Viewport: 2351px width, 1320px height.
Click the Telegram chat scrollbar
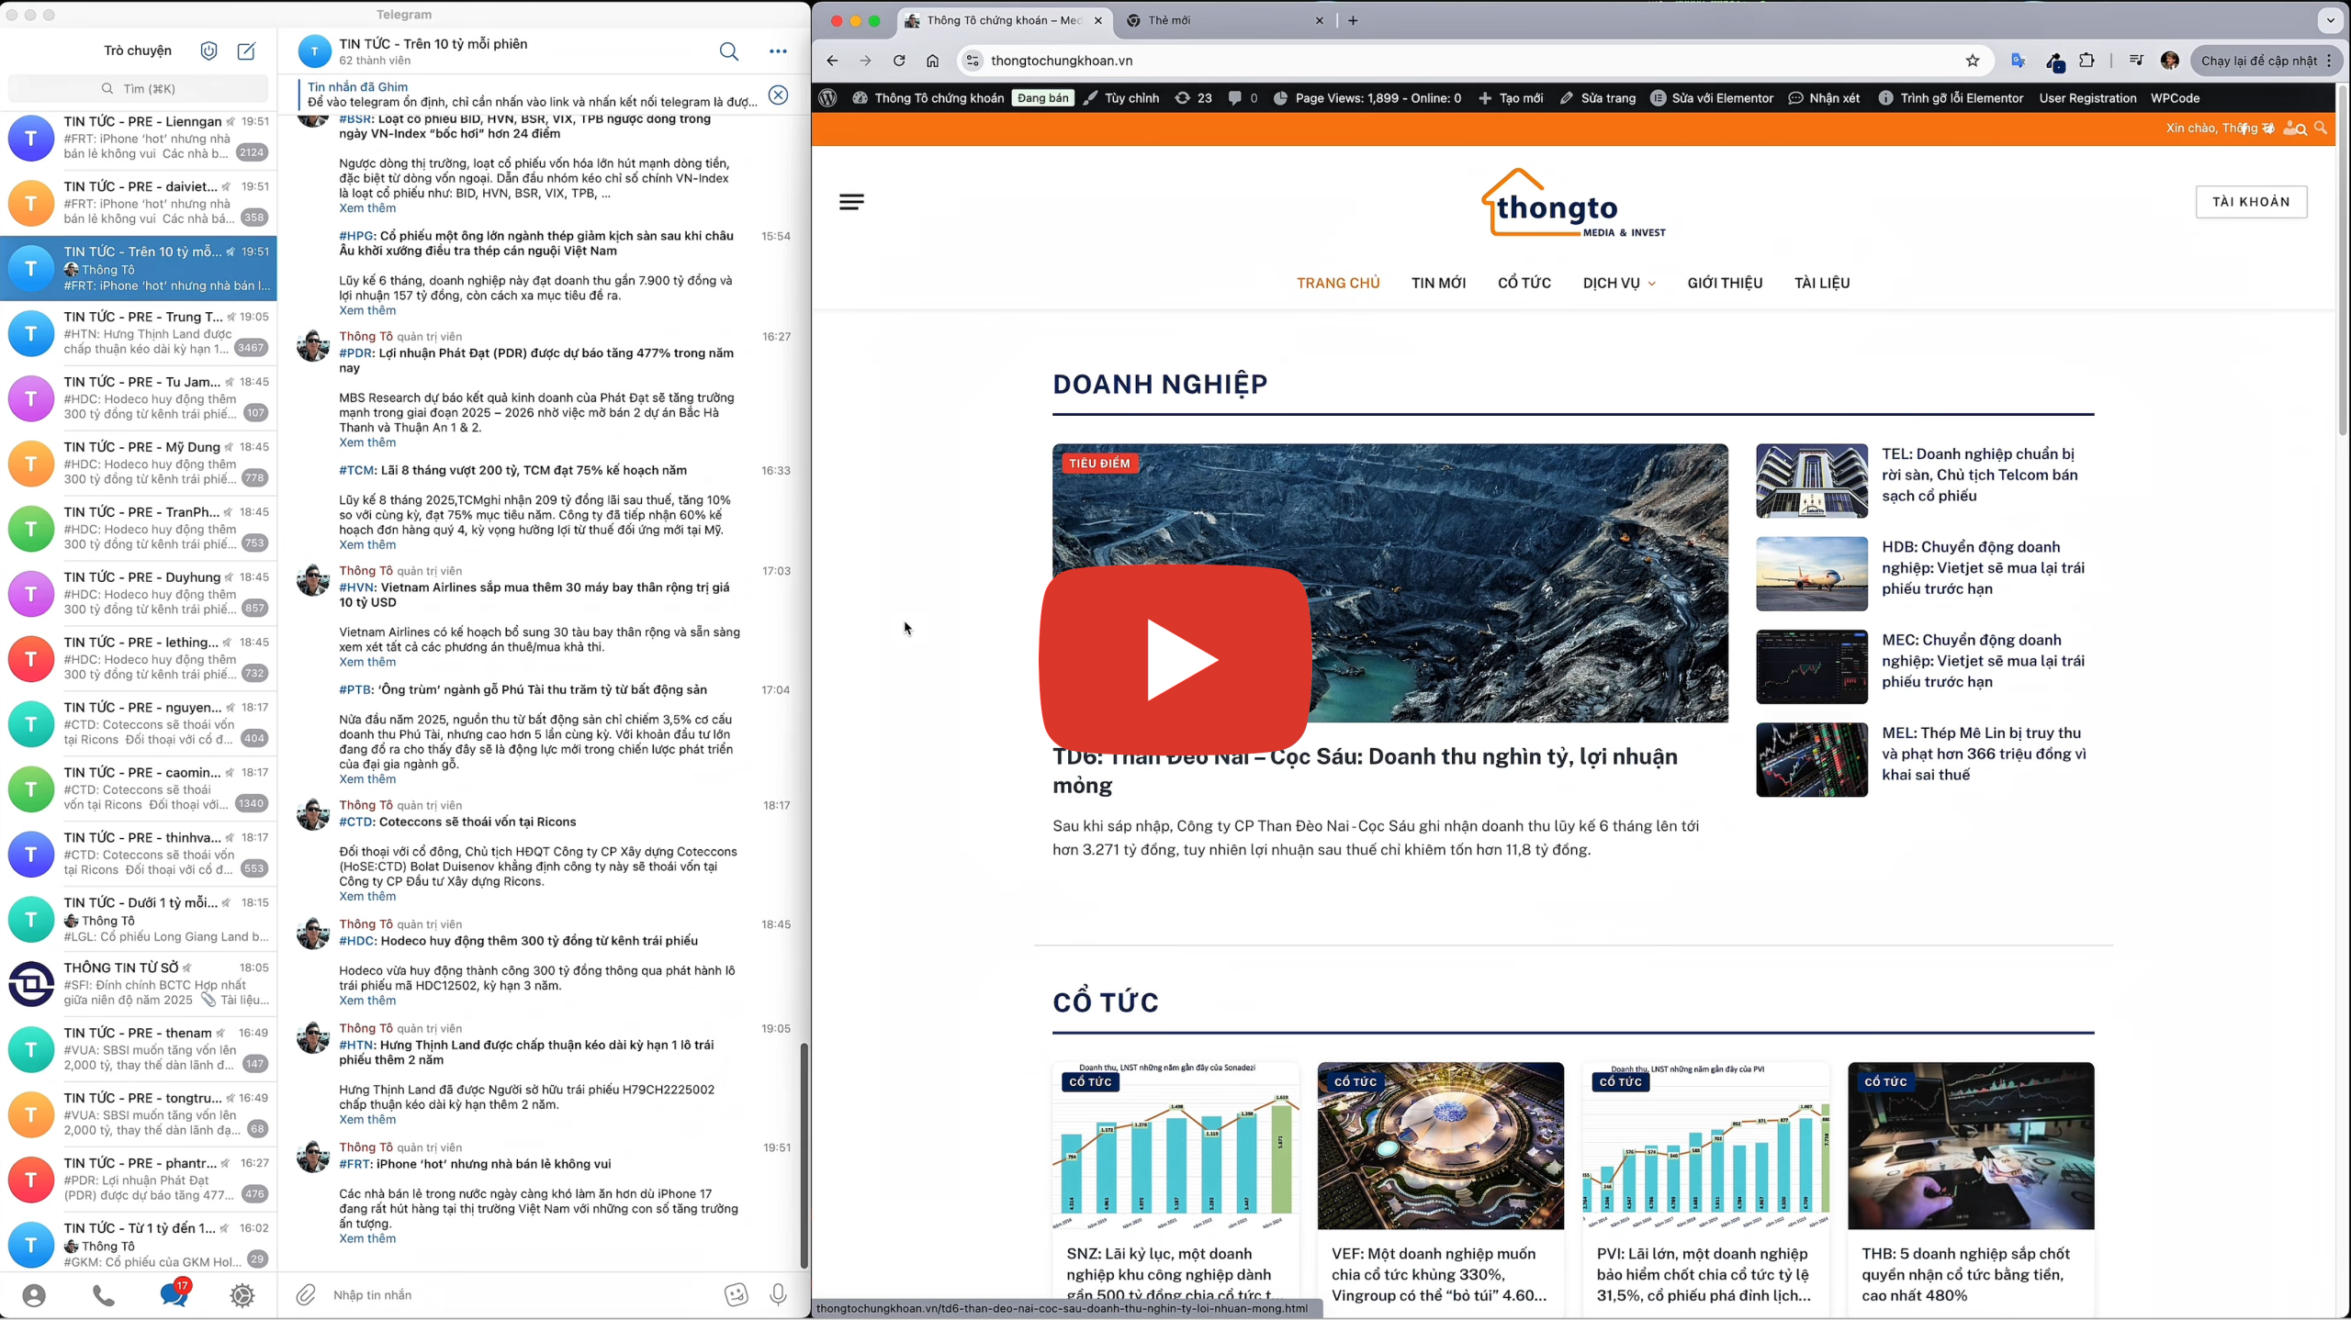(x=804, y=1156)
